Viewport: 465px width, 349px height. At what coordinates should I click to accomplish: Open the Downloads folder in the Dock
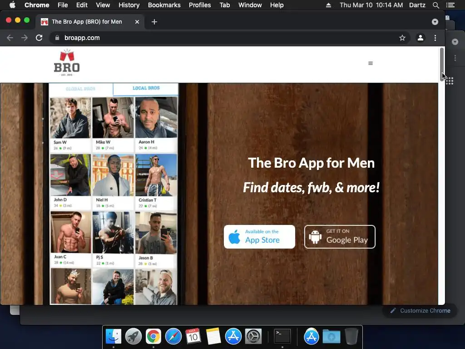point(331,336)
